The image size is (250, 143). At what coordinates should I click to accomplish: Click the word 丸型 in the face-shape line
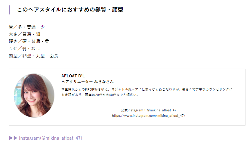point(40,56)
